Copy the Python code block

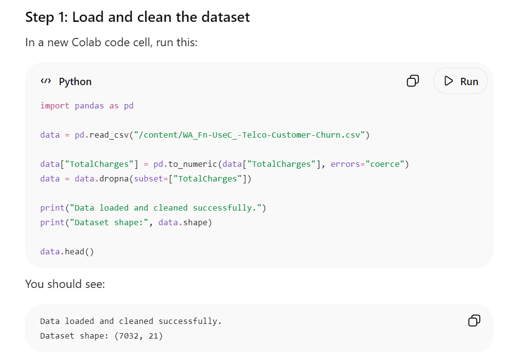coord(413,81)
